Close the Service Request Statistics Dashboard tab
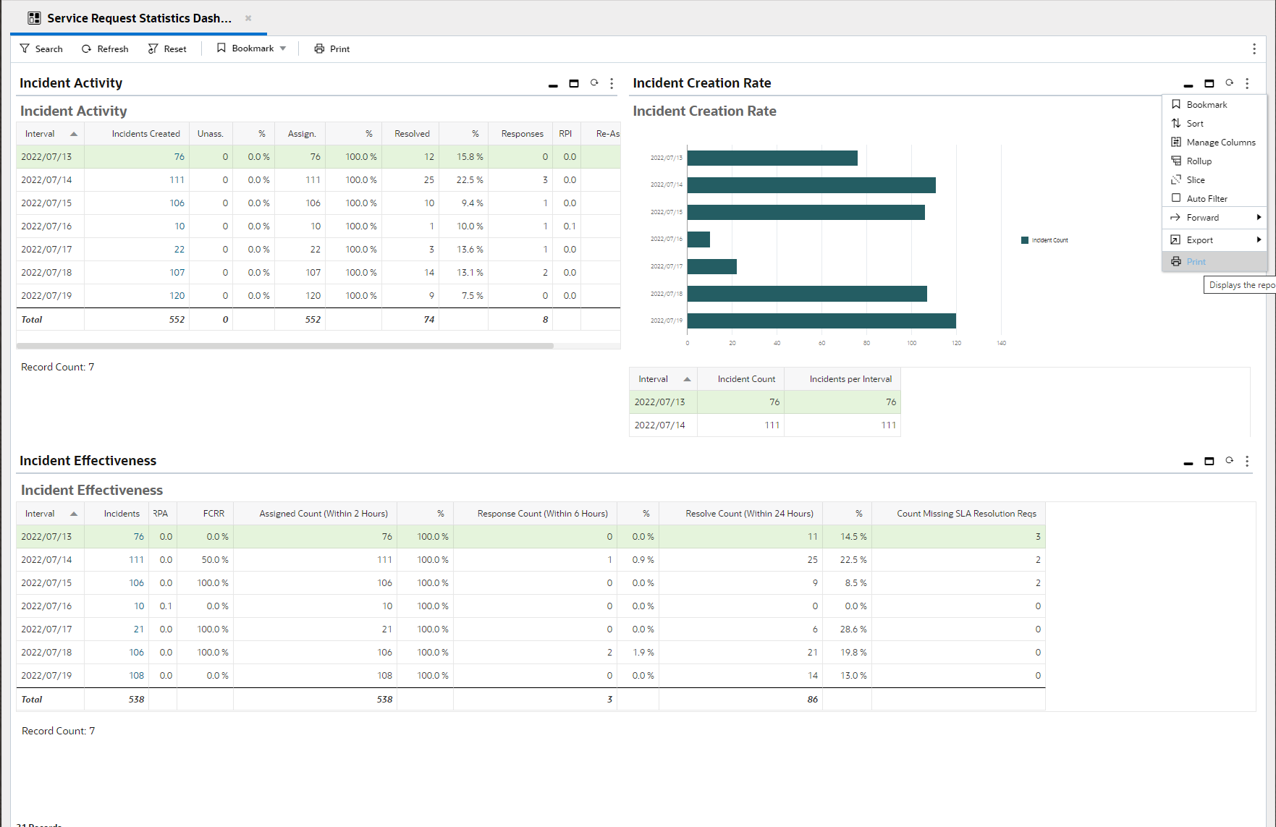Image resolution: width=1276 pixels, height=827 pixels. [x=248, y=18]
